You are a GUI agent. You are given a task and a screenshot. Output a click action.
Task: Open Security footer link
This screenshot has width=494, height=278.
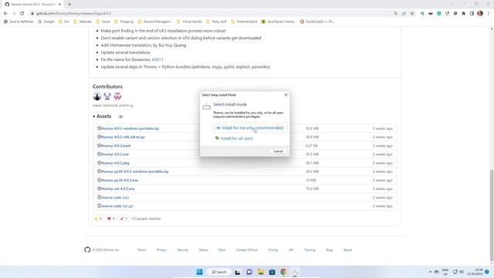[182, 250]
